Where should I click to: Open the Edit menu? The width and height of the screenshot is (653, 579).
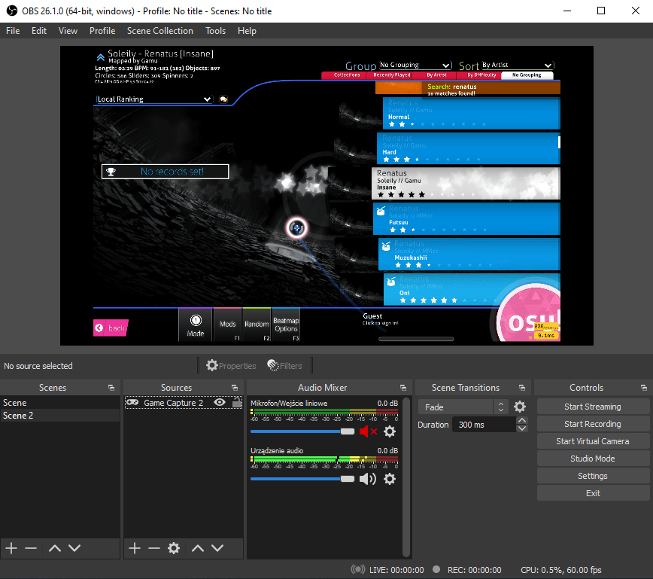point(39,31)
